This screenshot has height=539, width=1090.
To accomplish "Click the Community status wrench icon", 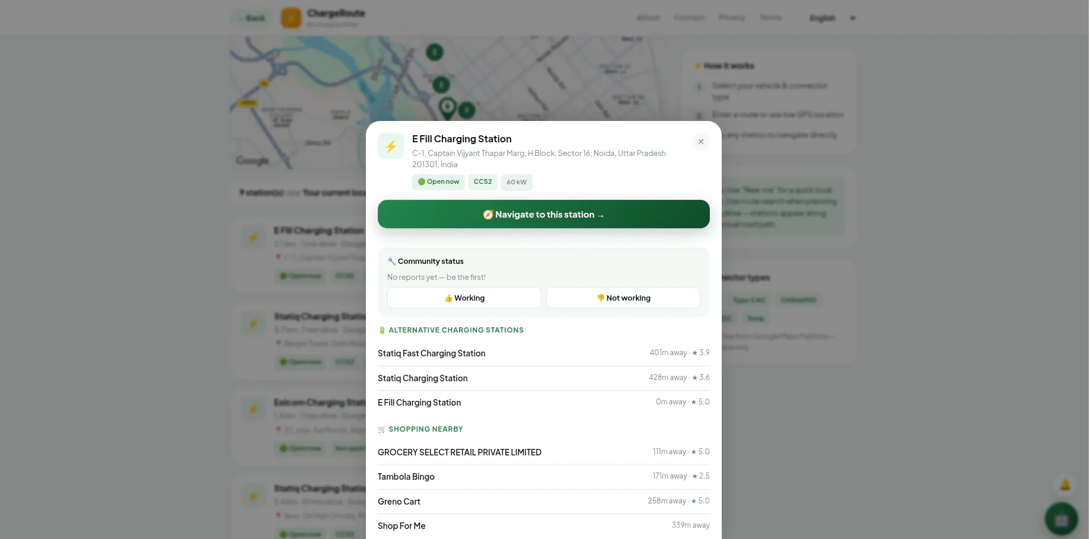I will click(391, 261).
